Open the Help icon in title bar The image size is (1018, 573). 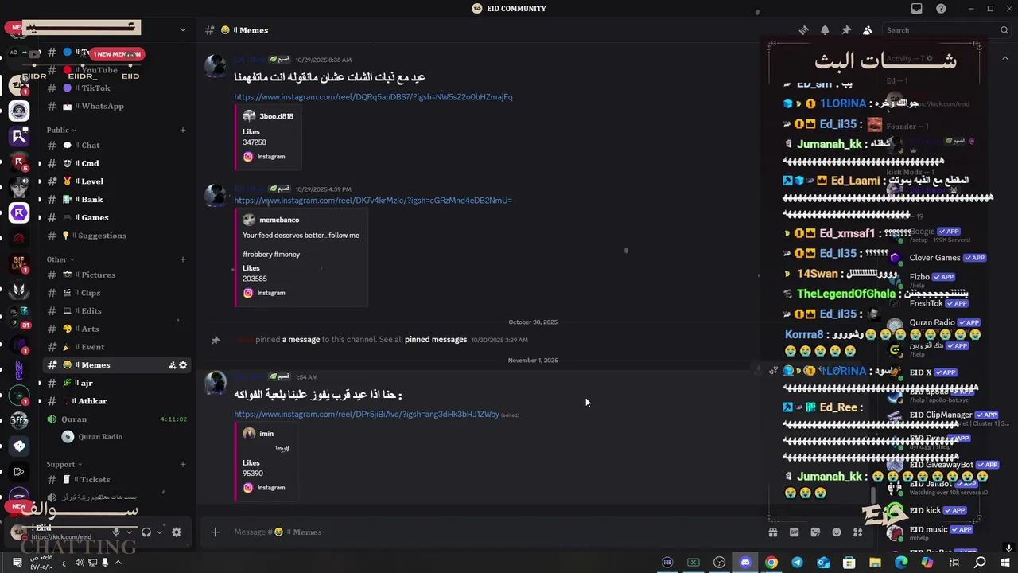coord(941,9)
